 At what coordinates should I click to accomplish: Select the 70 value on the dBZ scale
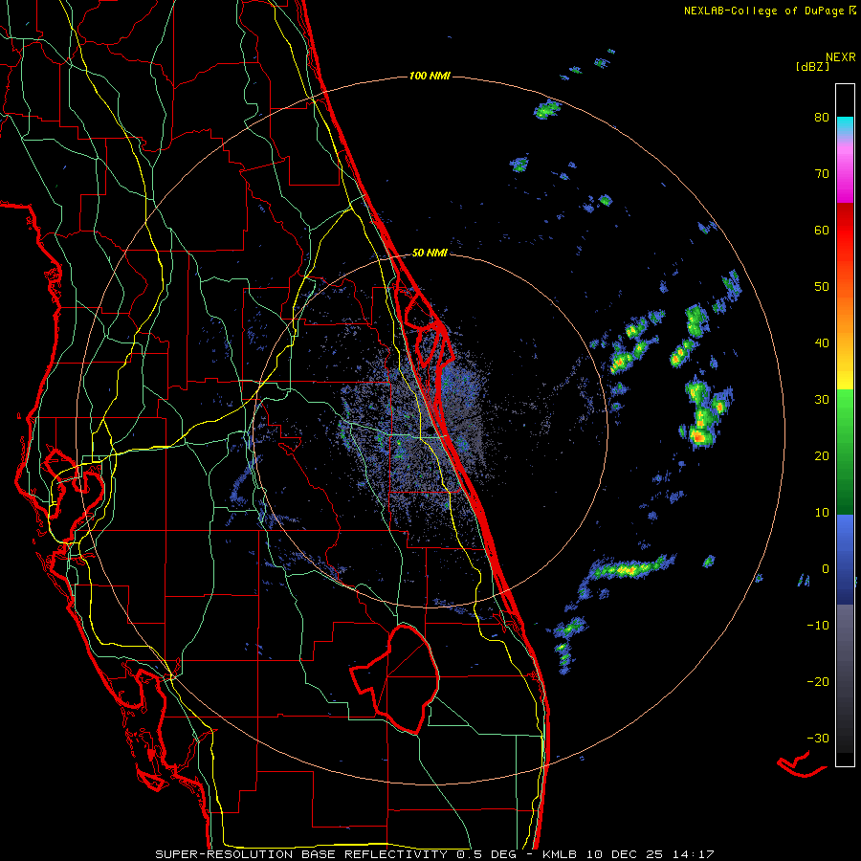822,174
